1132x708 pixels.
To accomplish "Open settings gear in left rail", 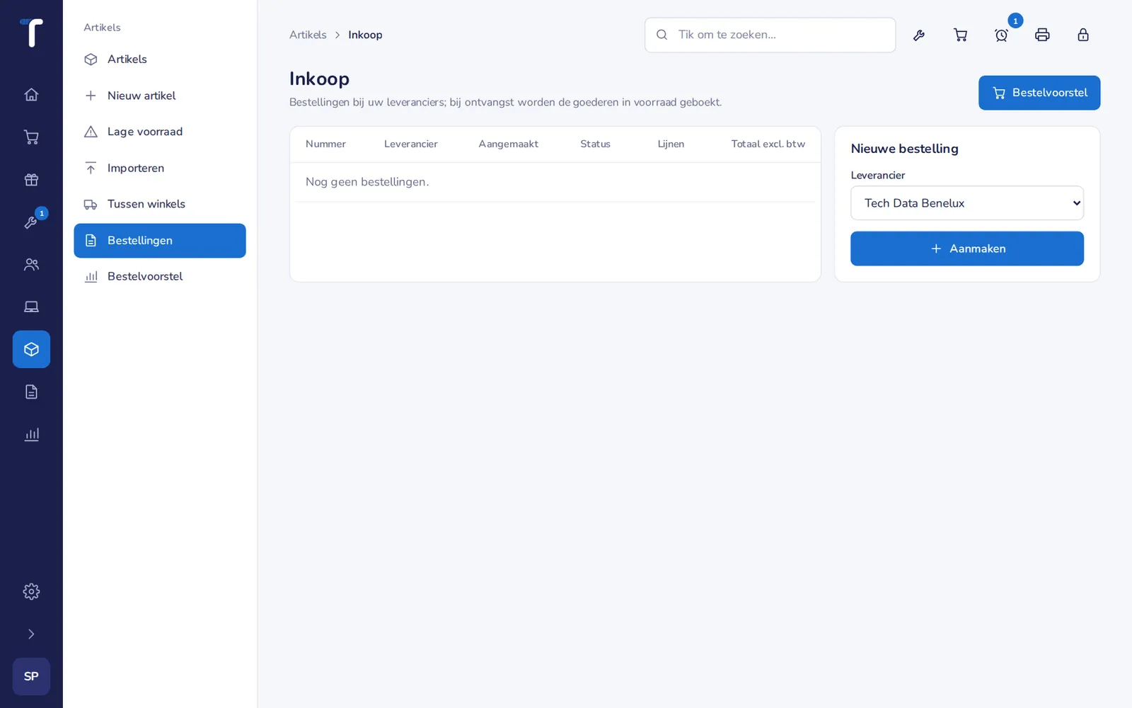I will pos(31,591).
